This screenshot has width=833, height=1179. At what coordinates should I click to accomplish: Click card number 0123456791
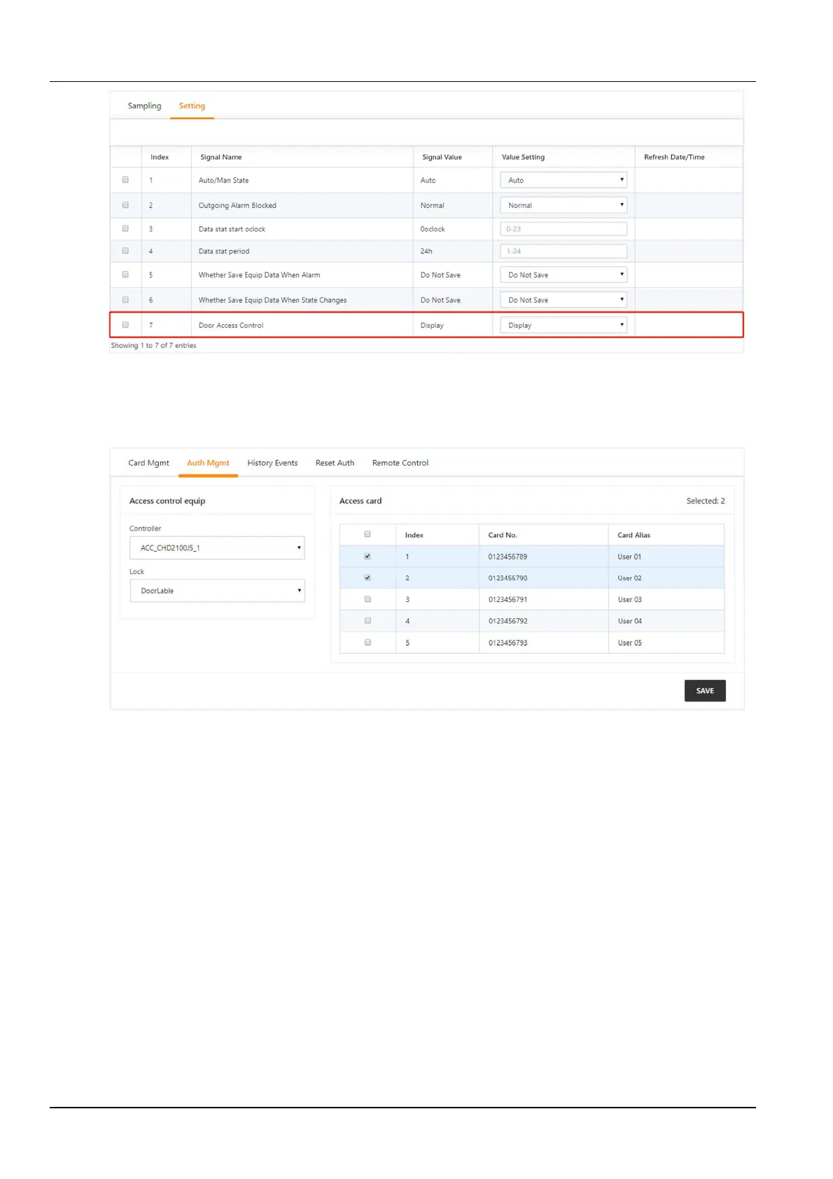508,599
